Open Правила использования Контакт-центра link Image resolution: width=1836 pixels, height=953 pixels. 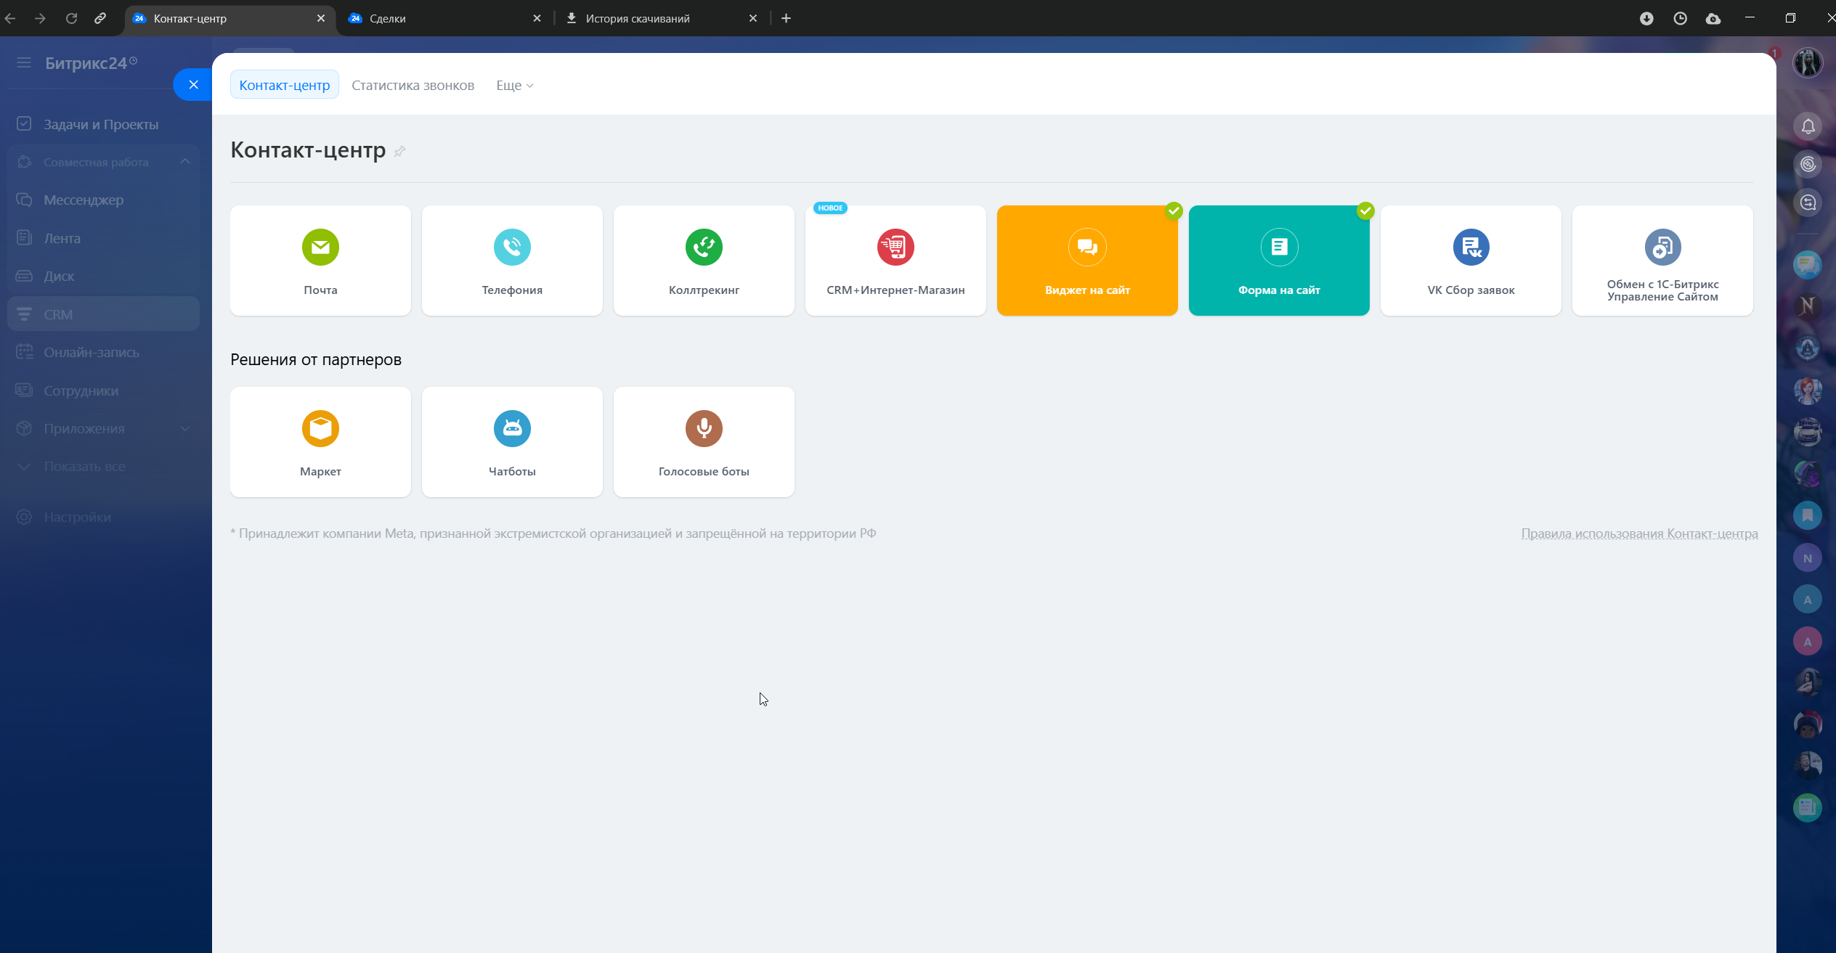pyautogui.click(x=1639, y=533)
